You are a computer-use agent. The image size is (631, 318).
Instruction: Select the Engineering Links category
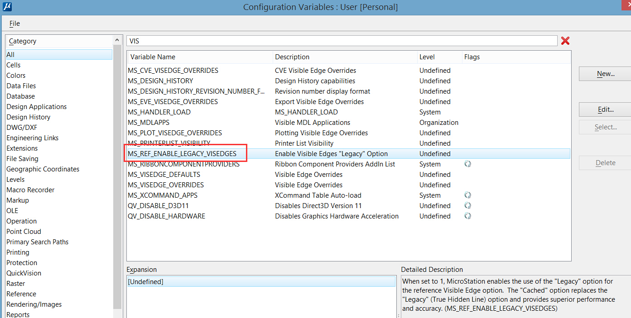[x=32, y=138]
